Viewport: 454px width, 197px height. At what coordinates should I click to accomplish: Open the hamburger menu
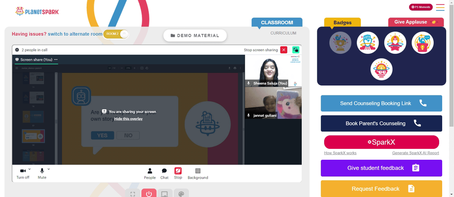(x=440, y=7)
